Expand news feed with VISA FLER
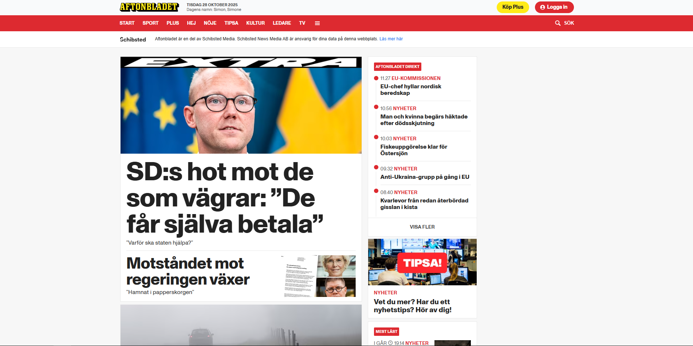Screen dimensions: 693x346 pyautogui.click(x=422, y=227)
